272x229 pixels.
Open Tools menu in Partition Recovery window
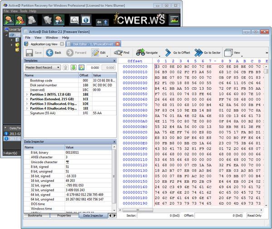[x=24, y=11]
